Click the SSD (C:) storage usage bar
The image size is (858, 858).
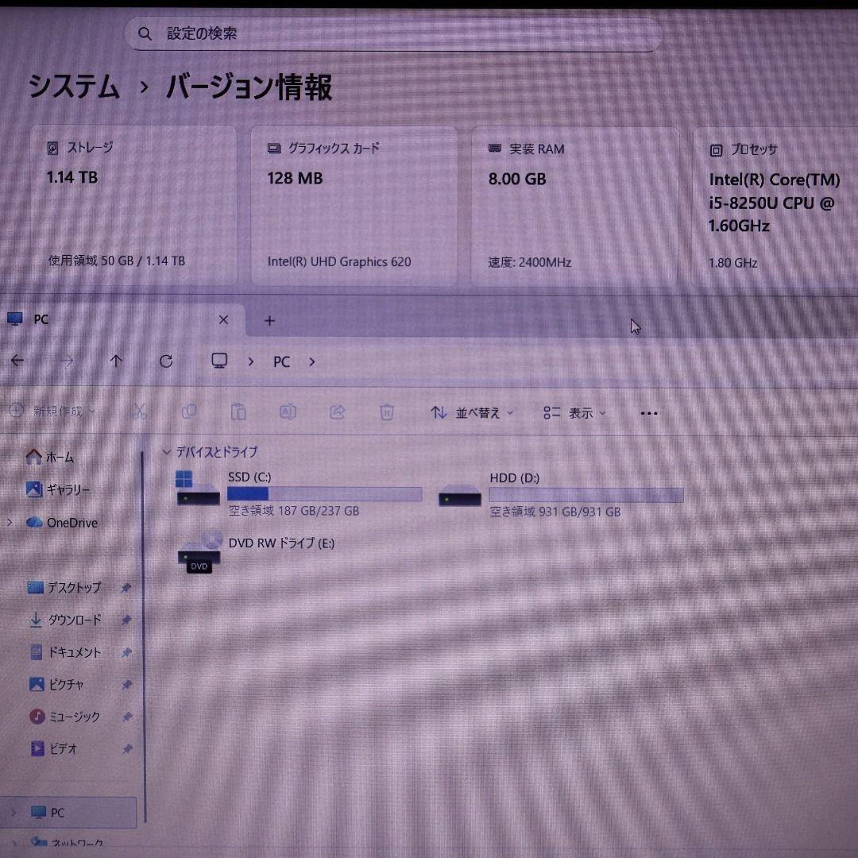pos(324,494)
